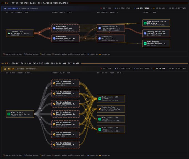Click 'funding source' in Zcash panel legend
Screen dimensions: 189x159
(31, 155)
